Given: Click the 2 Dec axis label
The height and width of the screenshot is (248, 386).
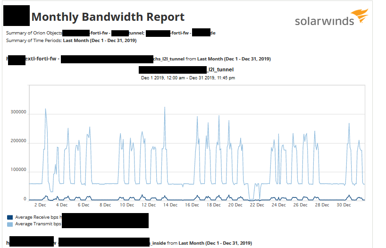Looking at the screenshot, I should pyautogui.click(x=40, y=205).
